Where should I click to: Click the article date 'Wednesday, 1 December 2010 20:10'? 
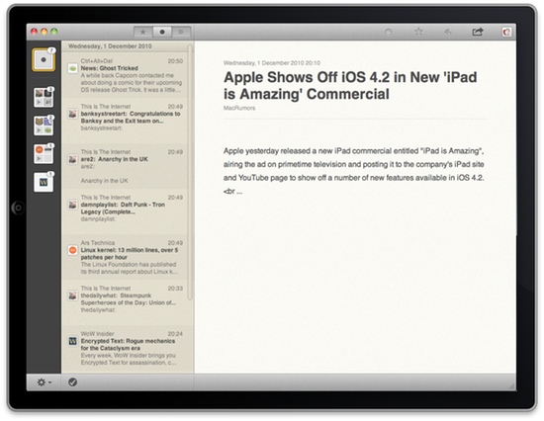(x=272, y=63)
